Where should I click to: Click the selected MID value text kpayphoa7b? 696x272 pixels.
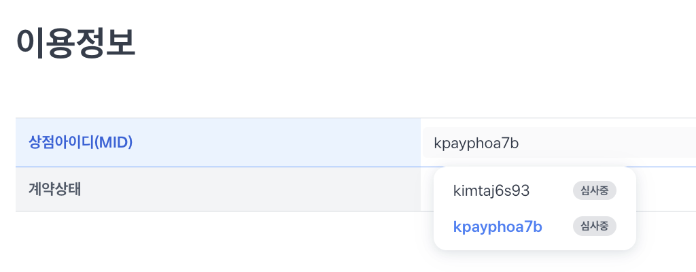(476, 143)
